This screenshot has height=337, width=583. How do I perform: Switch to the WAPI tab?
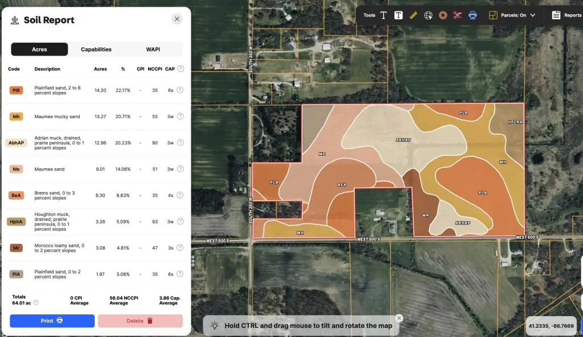[x=153, y=49]
